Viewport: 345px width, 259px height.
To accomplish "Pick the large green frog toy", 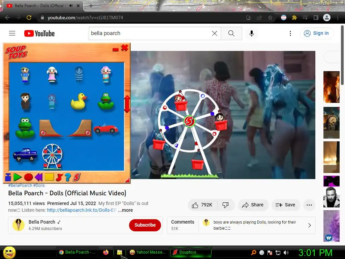I will point(25,128).
